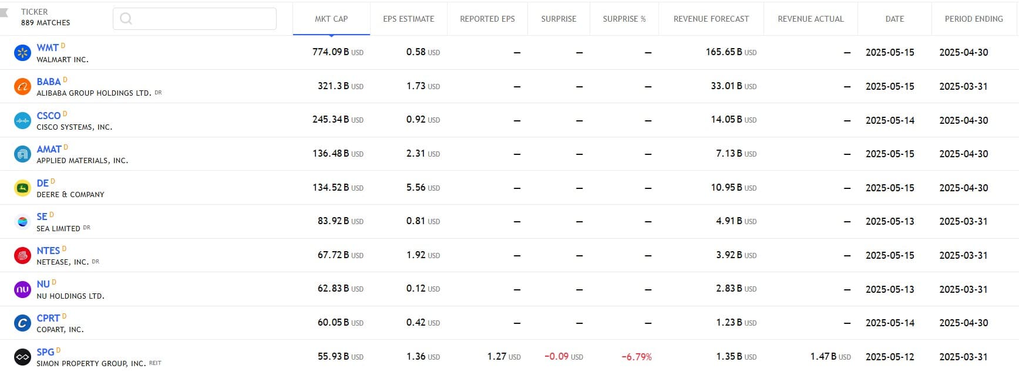Image resolution: width=1019 pixels, height=372 pixels.
Task: Click CISCO SYSTEMS, INC. name
Action: coord(74,127)
